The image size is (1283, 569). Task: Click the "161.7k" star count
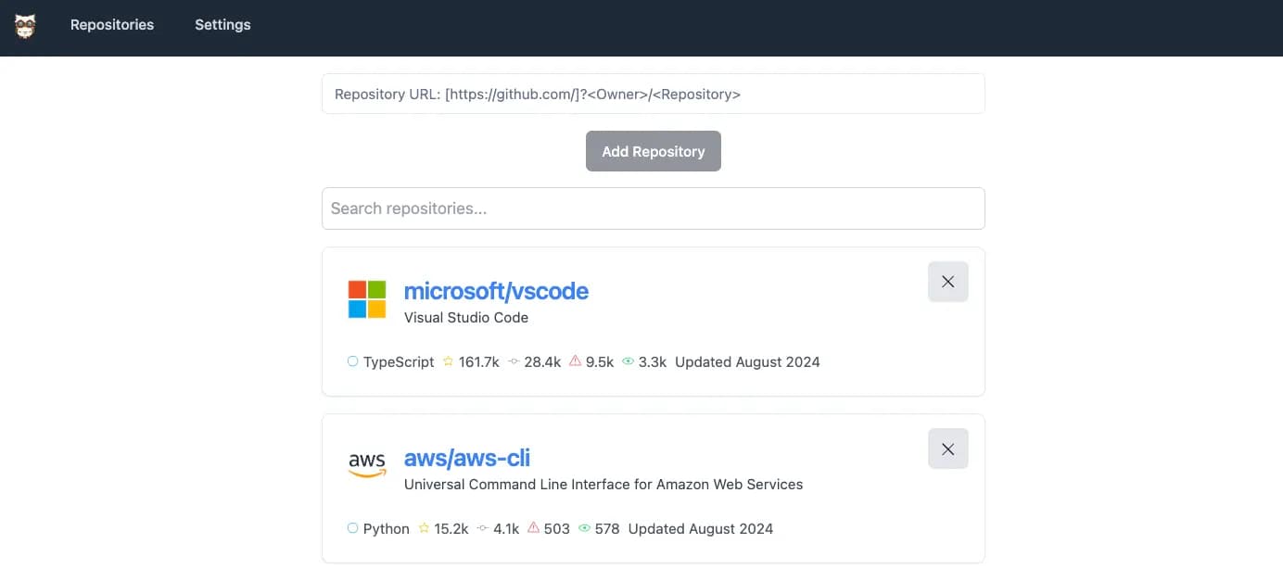479,361
